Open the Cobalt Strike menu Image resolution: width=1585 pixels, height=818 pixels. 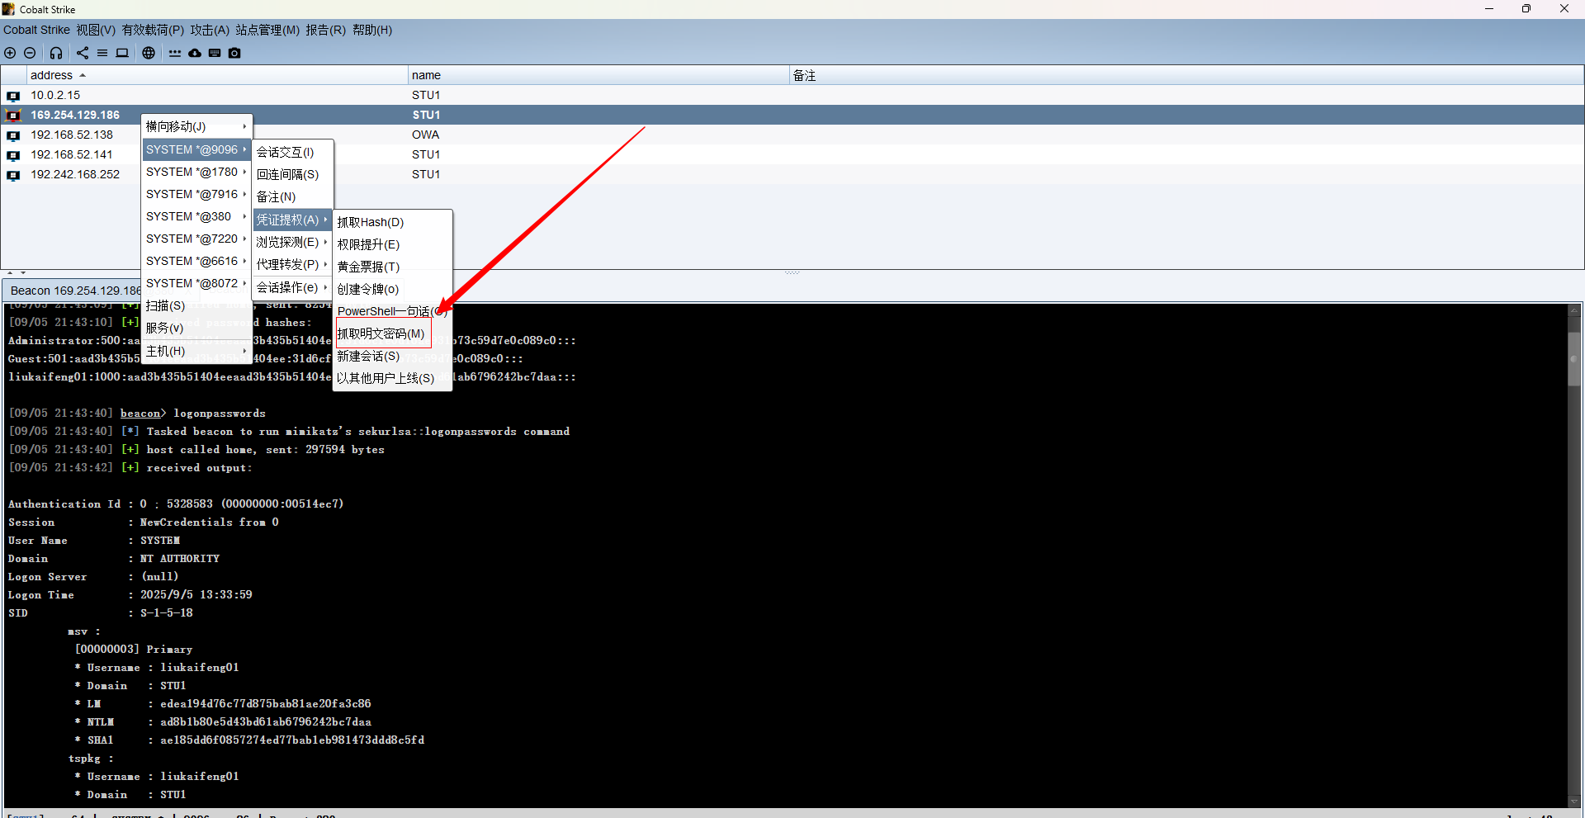click(x=36, y=30)
